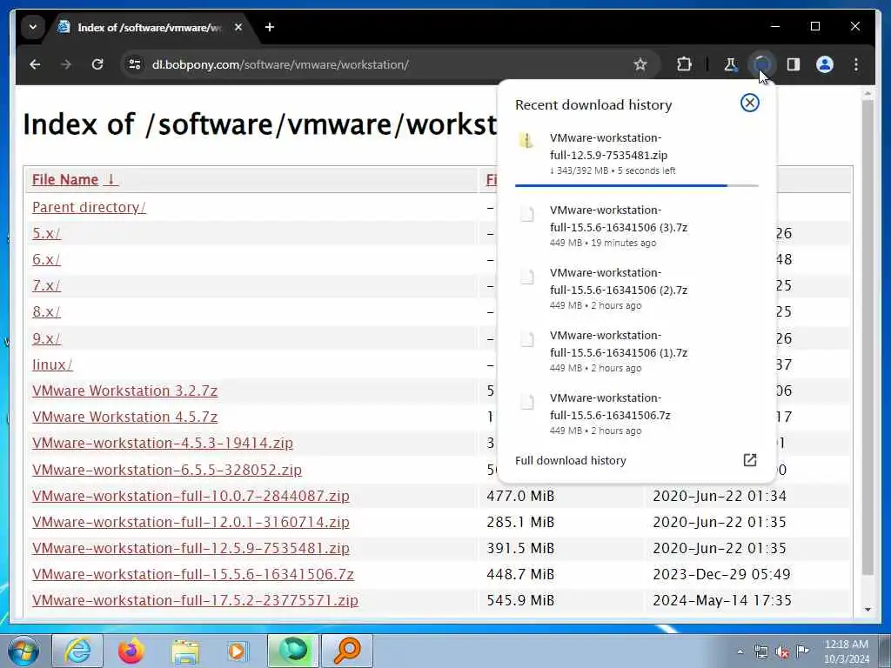
Task: Click the 12.5.9 download progress bar
Action: [636, 185]
